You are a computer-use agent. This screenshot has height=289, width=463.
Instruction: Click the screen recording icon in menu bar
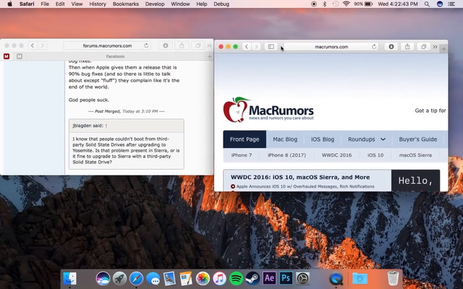coord(314,4)
